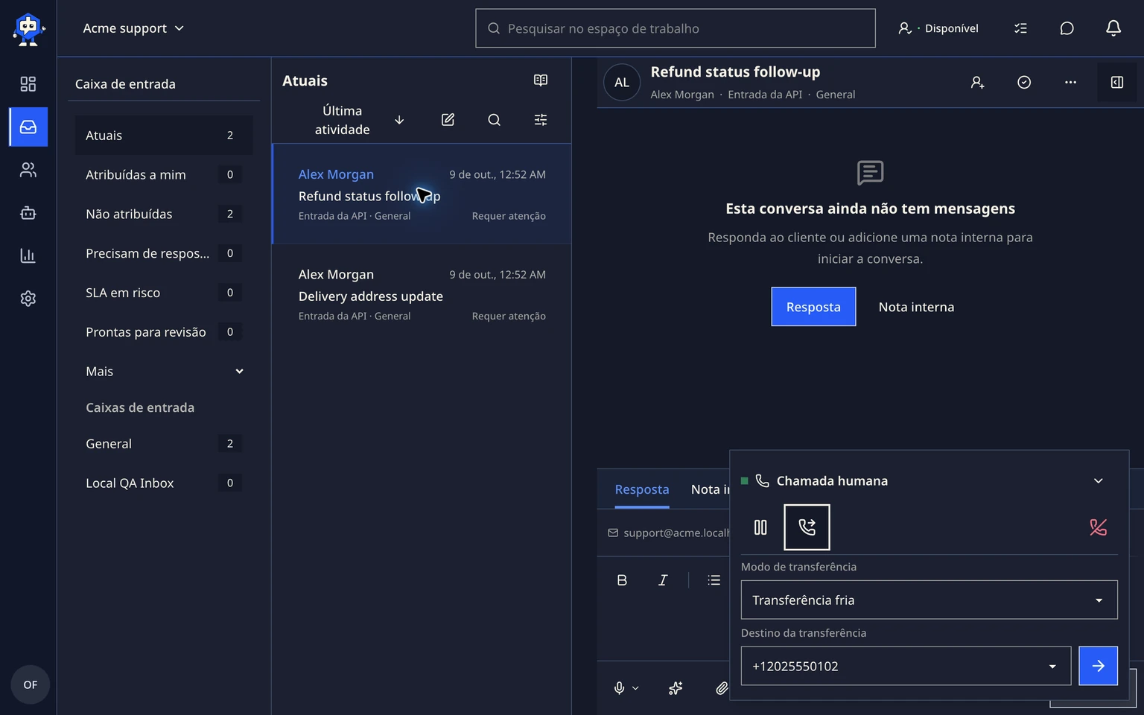1144x715 pixels.
Task: Open the reports chart icon in sidebar
Action: tap(28, 255)
